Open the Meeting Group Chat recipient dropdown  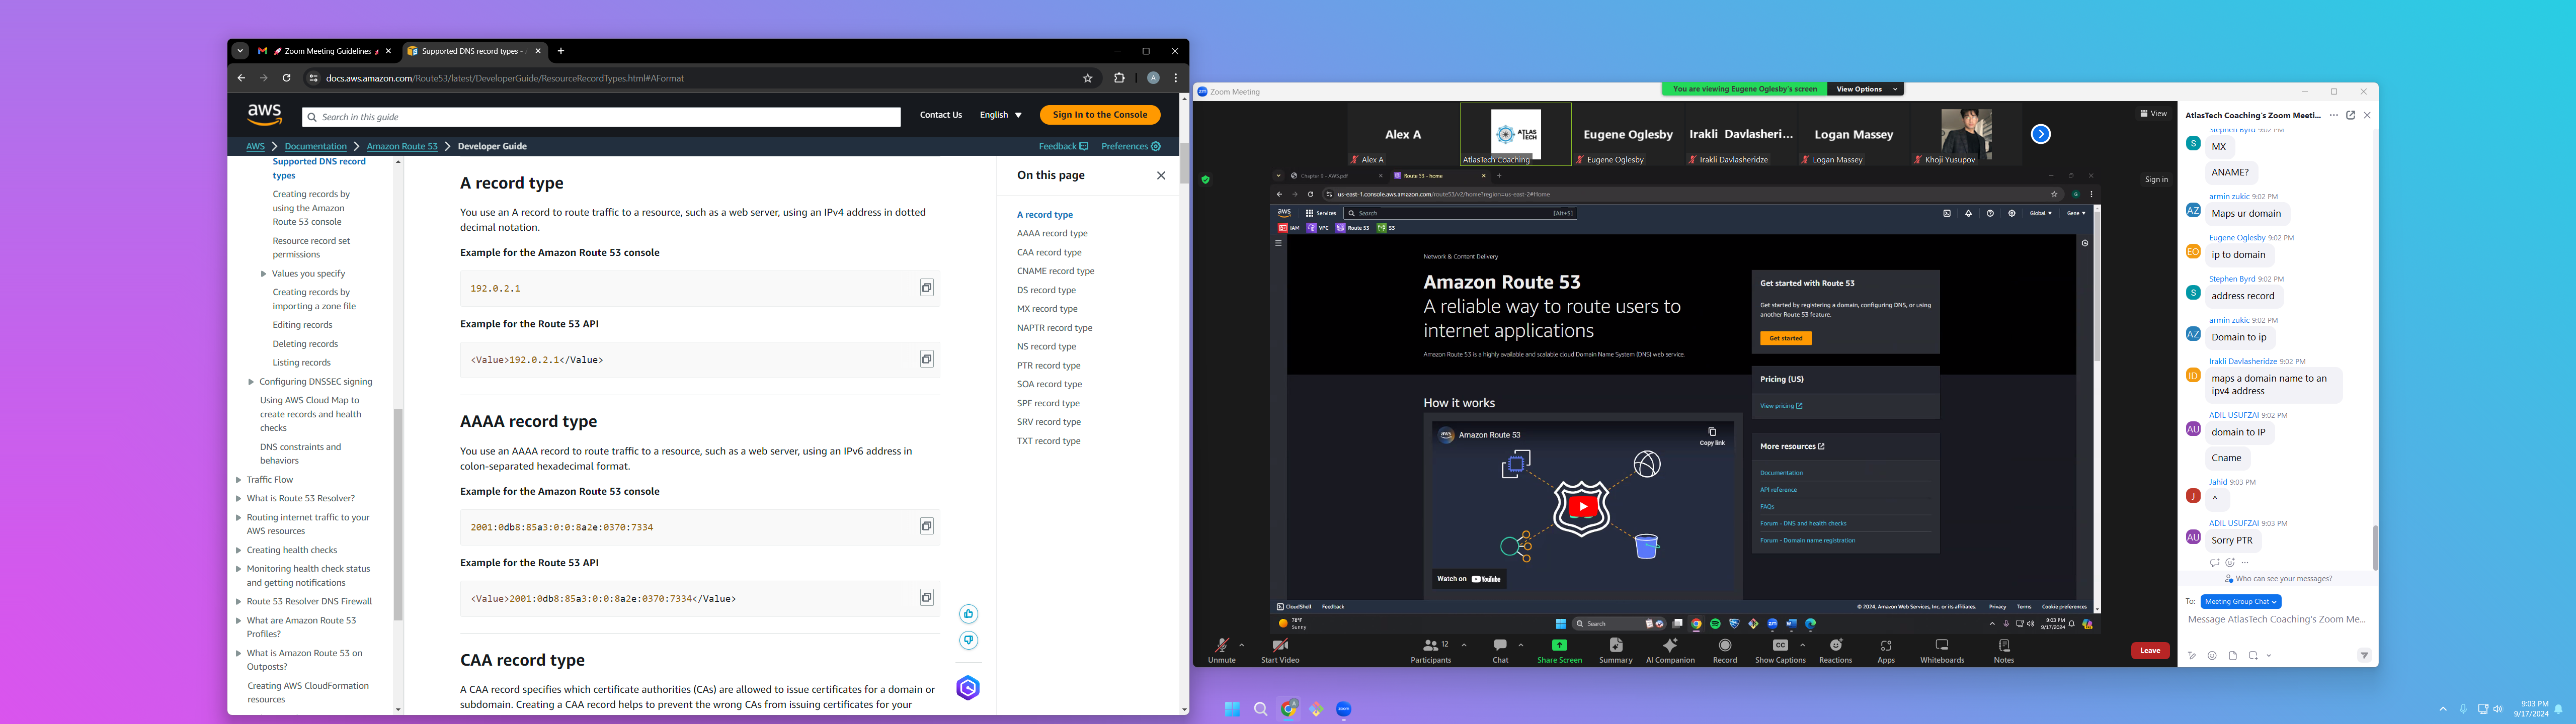coord(2240,602)
